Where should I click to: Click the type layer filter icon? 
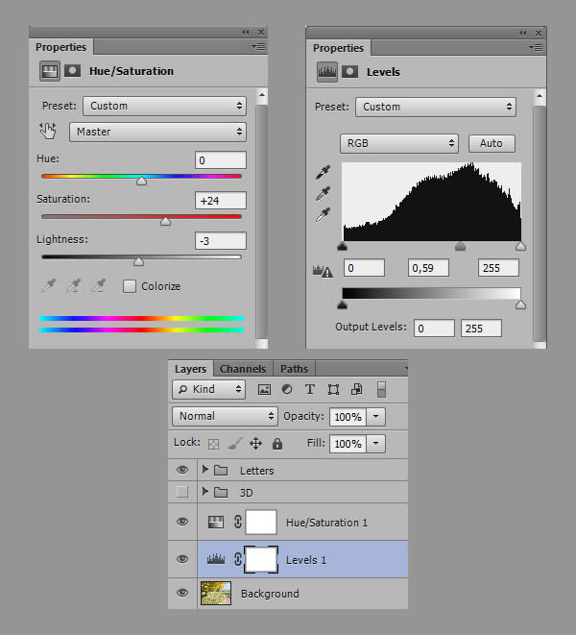point(309,390)
